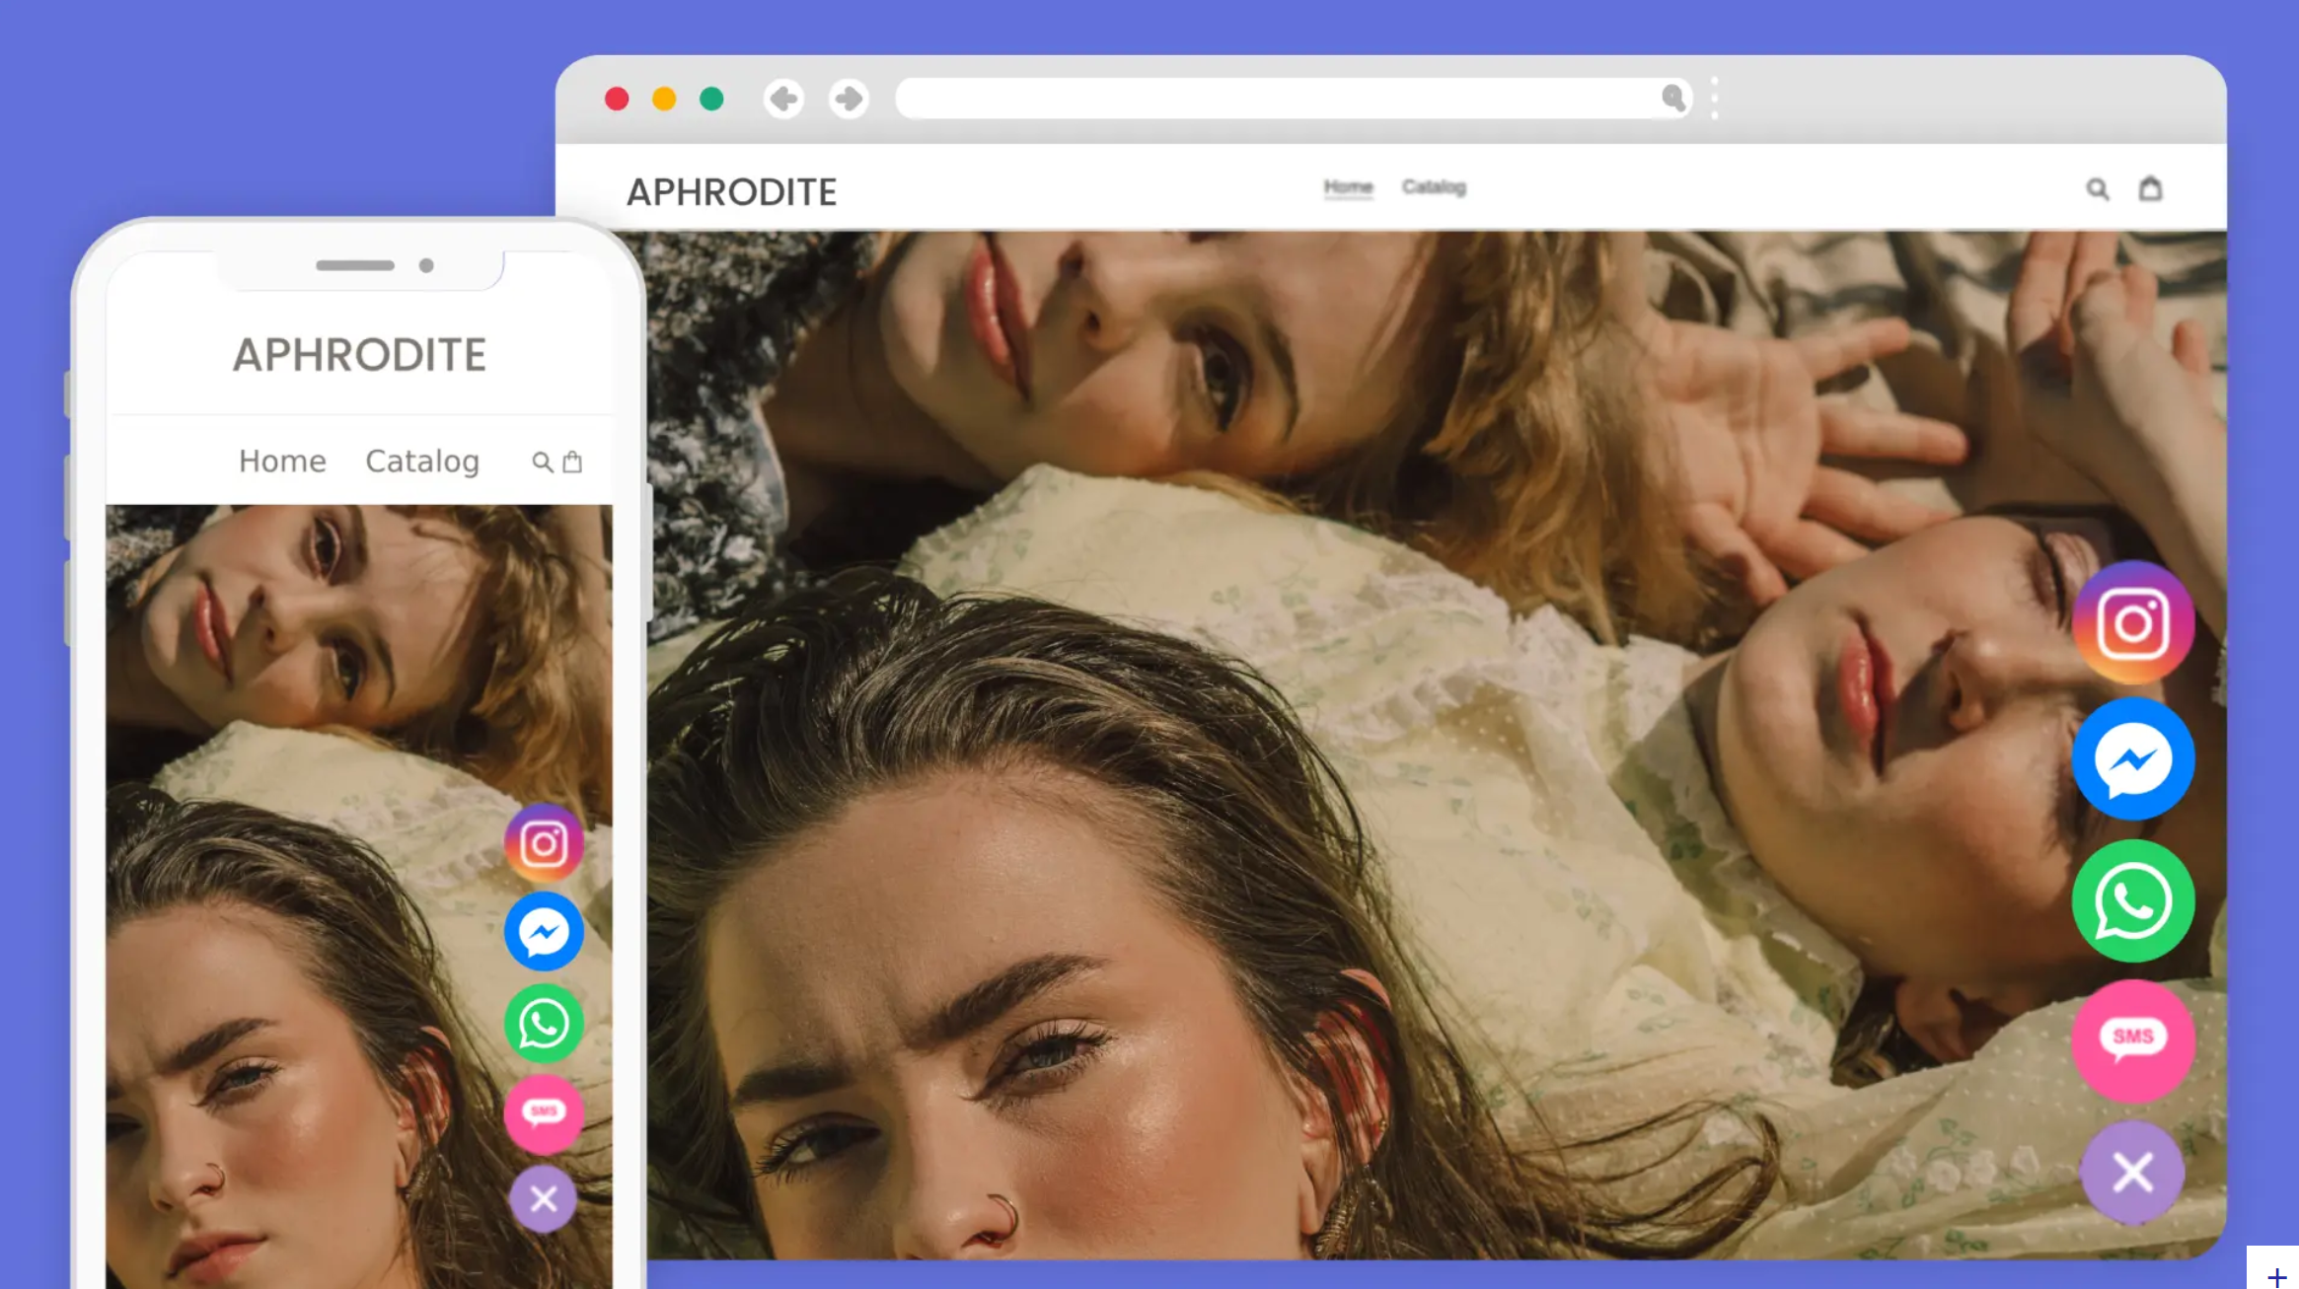Open Instagram chat button on desktop site
Image resolution: width=2299 pixels, height=1289 pixels.
click(2133, 623)
